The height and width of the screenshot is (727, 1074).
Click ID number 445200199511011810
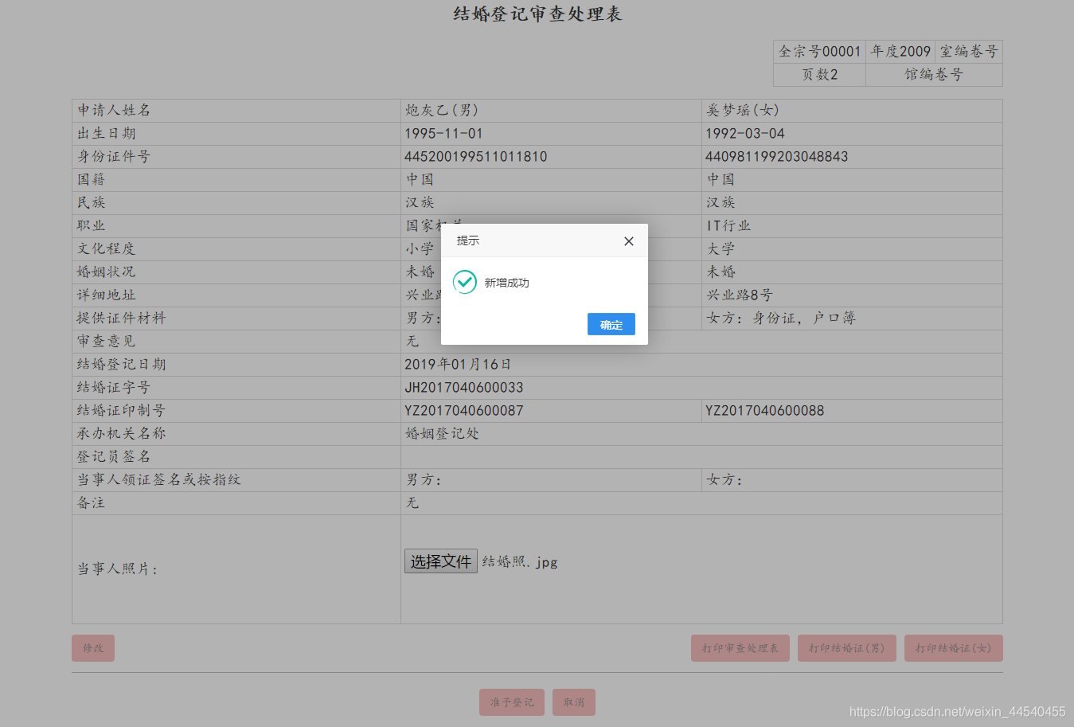476,157
